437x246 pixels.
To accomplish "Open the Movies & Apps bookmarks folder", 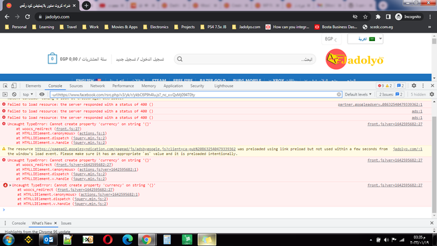I will point(122,27).
